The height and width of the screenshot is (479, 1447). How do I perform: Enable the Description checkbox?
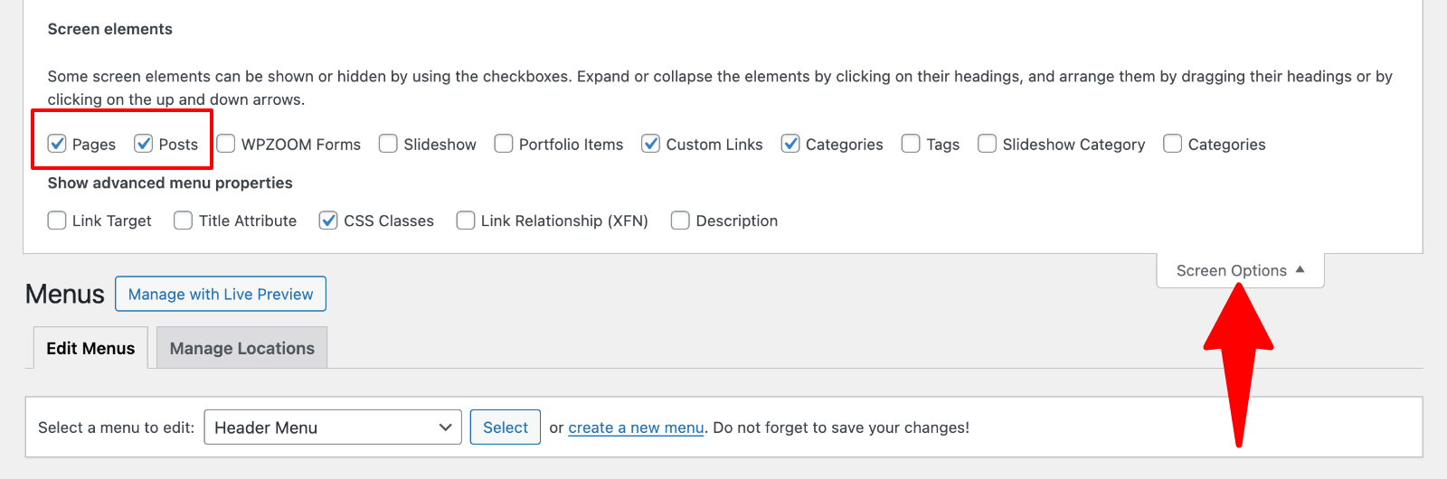(x=680, y=221)
